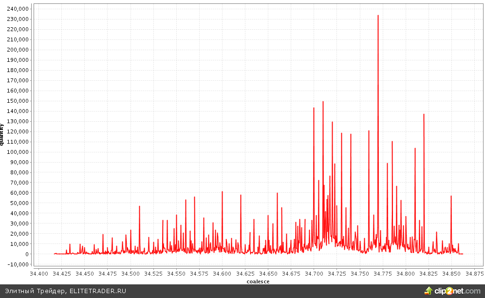
Task: Click the x-axis label 34.825
Action: tap(429, 274)
